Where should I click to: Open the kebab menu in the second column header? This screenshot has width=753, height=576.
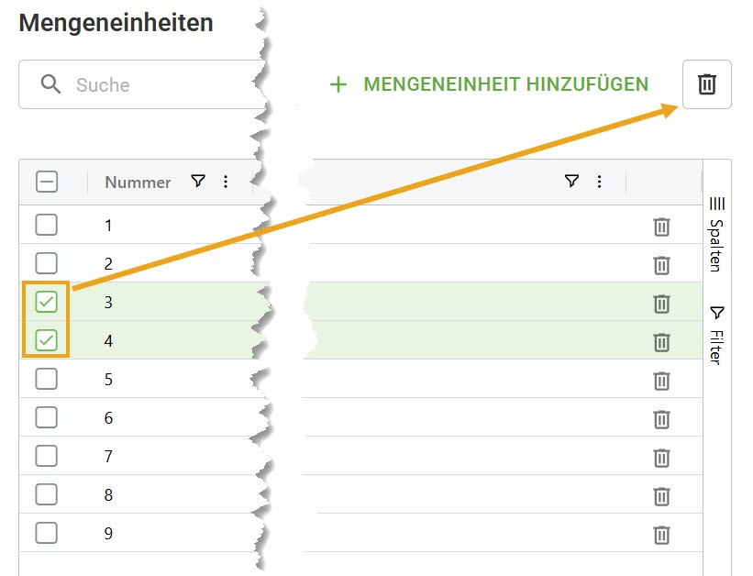(x=599, y=182)
